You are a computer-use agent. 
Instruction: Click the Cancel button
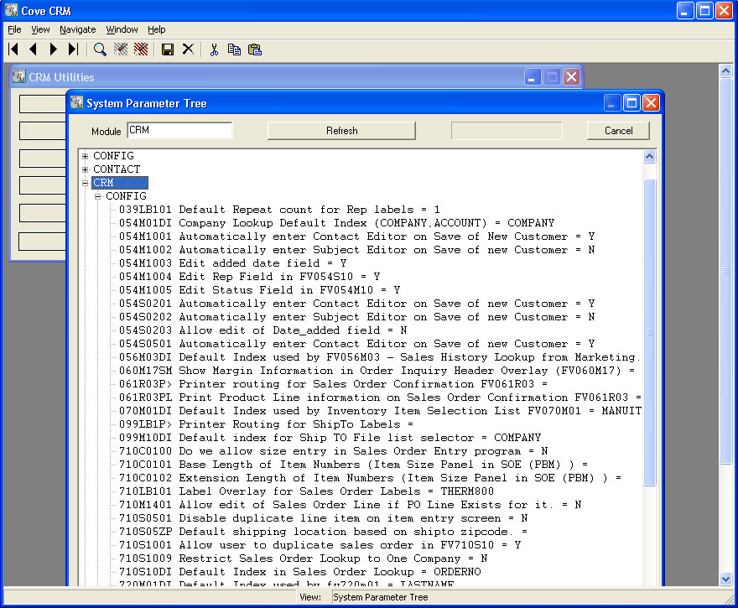618,131
